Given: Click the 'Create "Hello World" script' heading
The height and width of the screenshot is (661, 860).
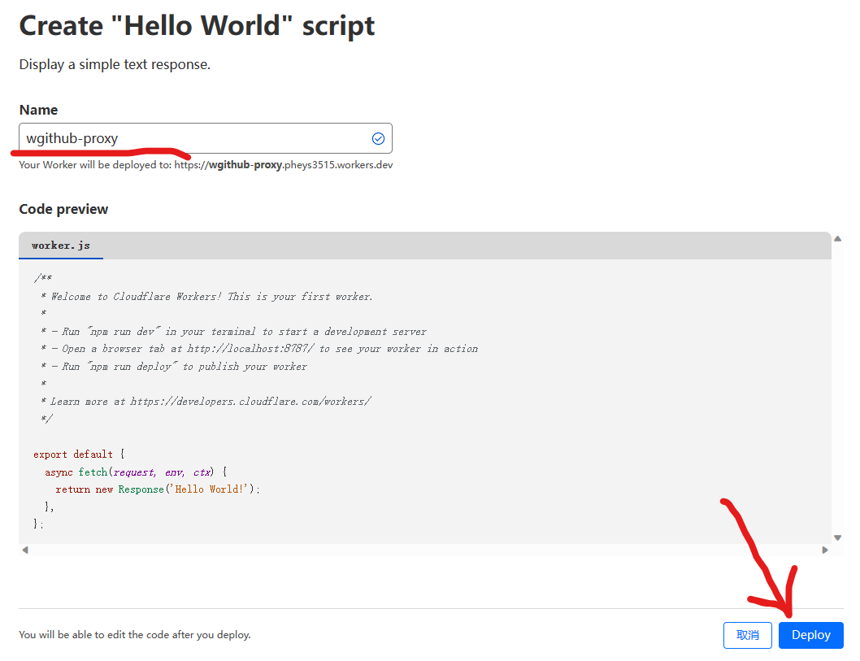Looking at the screenshot, I should click(x=197, y=26).
